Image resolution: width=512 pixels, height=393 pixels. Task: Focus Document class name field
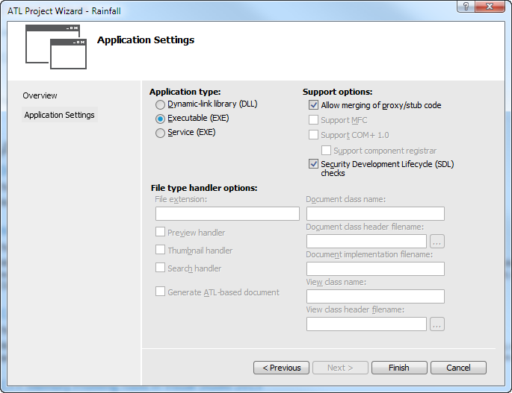pos(375,214)
